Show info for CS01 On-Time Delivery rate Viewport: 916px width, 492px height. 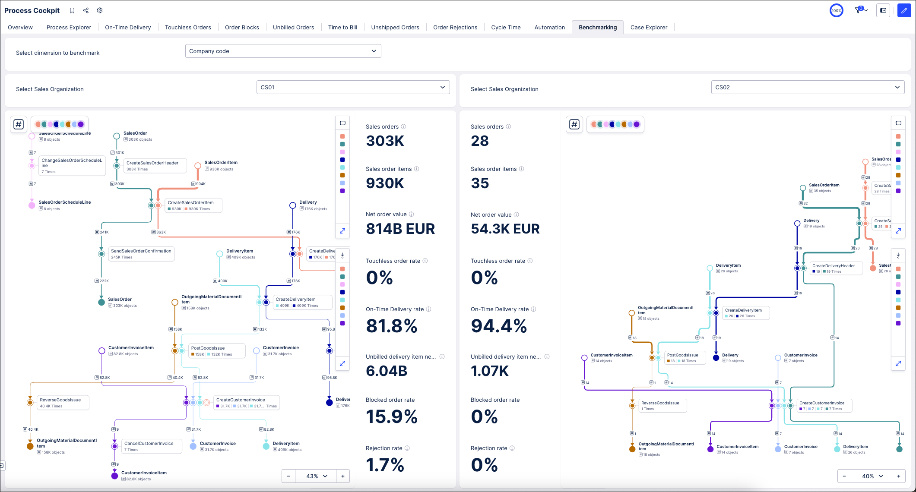pyautogui.click(x=428, y=309)
